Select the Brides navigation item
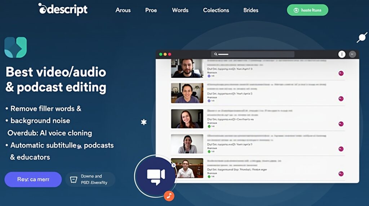Image resolution: width=369 pixels, height=206 pixels. [x=251, y=10]
